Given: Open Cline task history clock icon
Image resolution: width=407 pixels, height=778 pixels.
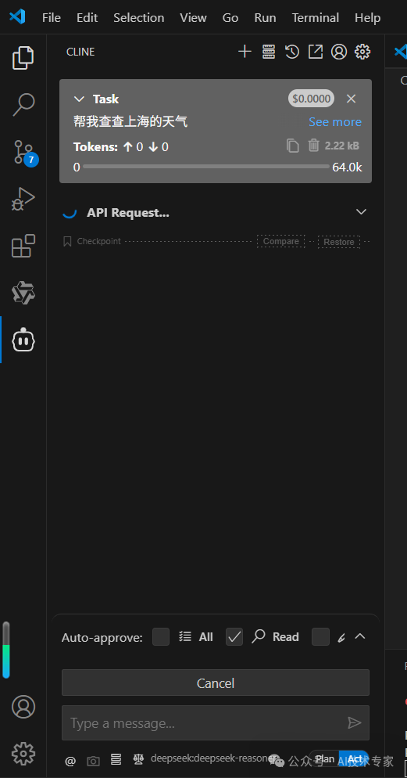Looking at the screenshot, I should (x=292, y=52).
